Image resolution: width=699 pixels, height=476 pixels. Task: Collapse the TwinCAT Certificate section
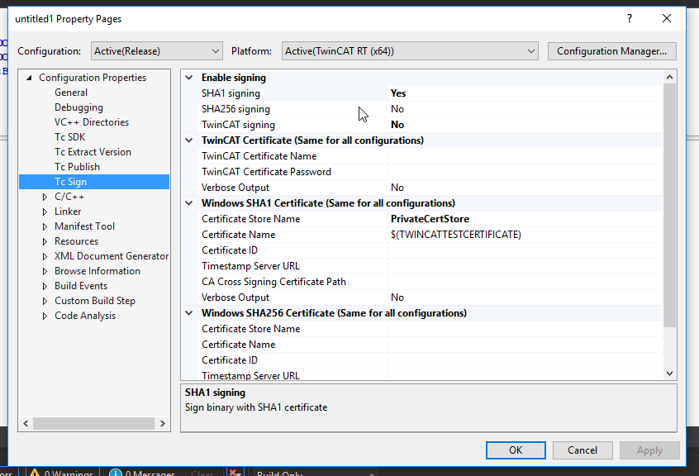click(189, 140)
